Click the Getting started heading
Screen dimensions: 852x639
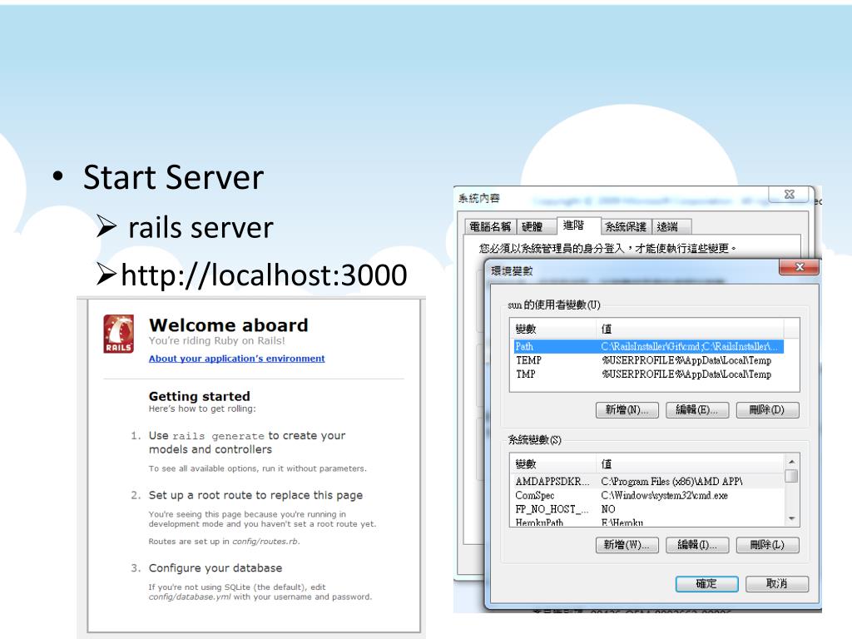[200, 396]
